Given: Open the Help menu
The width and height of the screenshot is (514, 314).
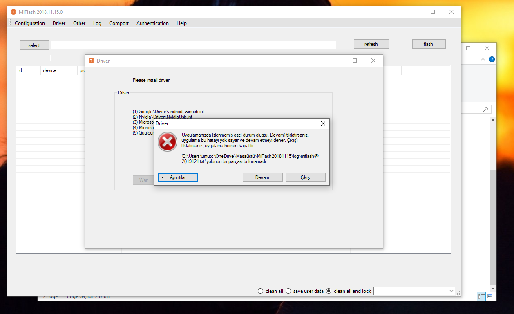Looking at the screenshot, I should (181, 23).
